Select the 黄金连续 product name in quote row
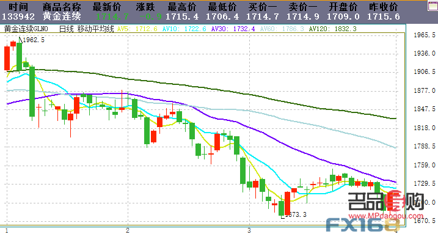The width and height of the screenshot is (438, 234). [x=62, y=16]
